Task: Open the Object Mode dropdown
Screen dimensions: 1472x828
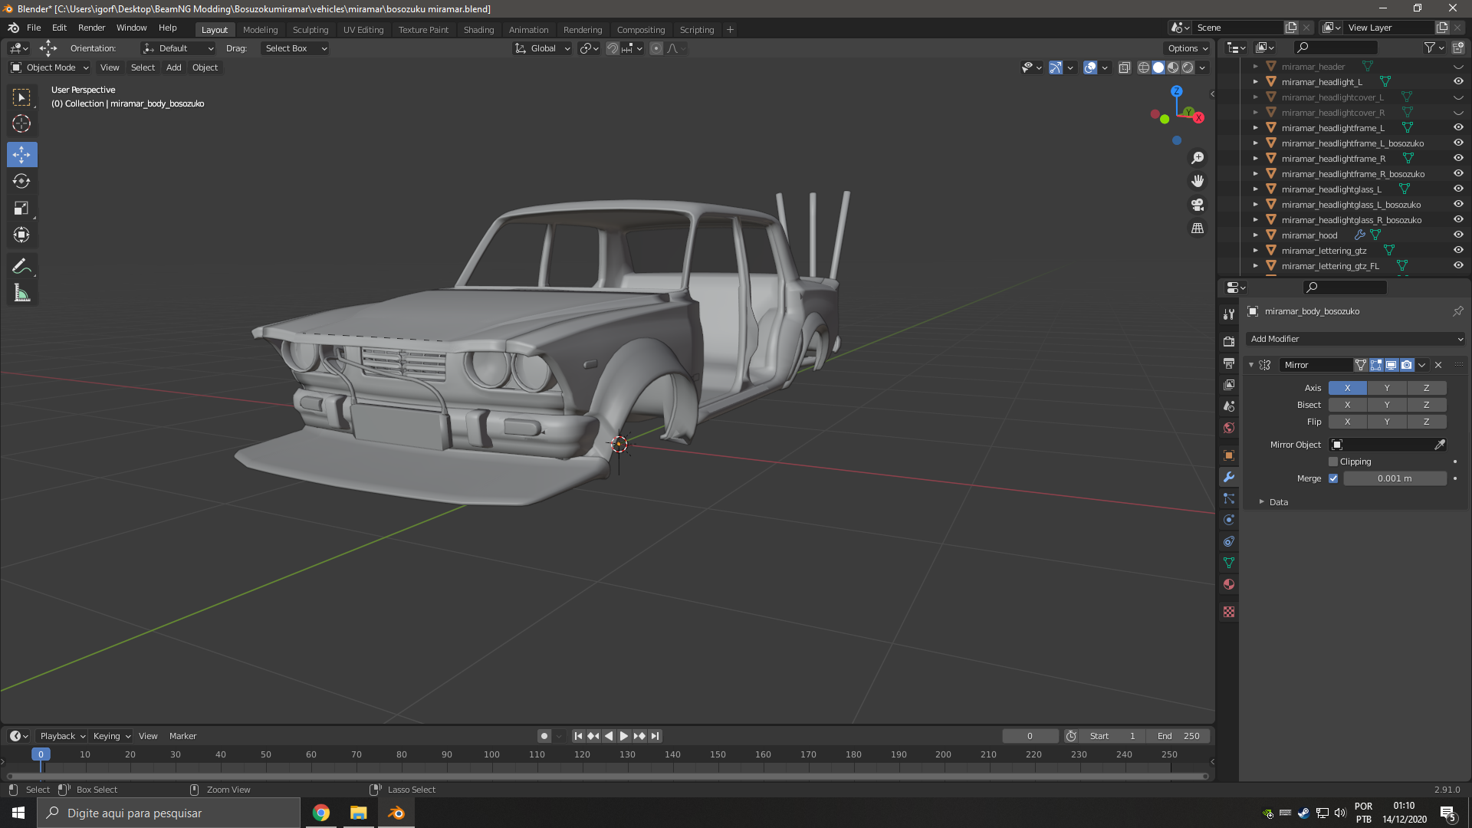Action: tap(50, 67)
